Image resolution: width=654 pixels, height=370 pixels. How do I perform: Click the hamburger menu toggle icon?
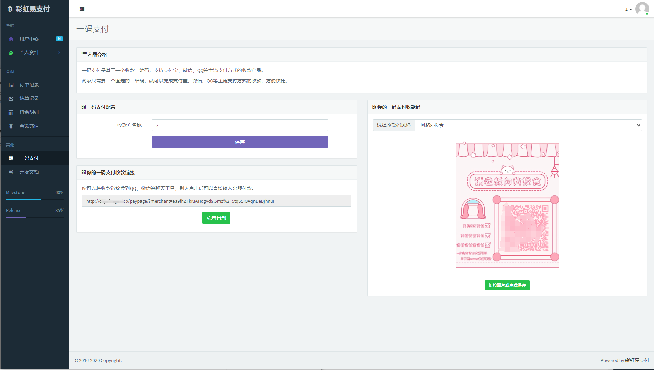click(82, 9)
